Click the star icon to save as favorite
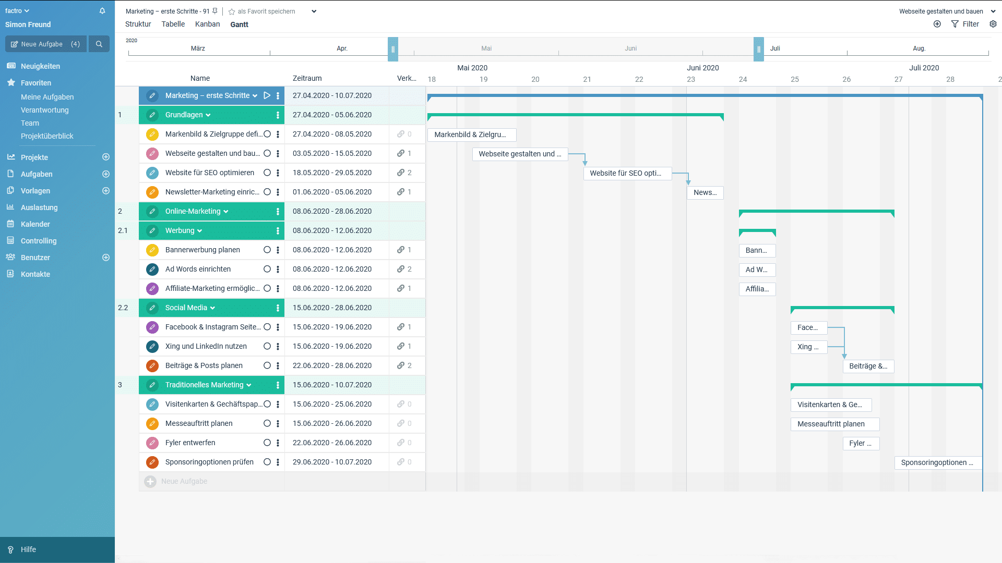The height and width of the screenshot is (563, 1002). click(x=232, y=11)
